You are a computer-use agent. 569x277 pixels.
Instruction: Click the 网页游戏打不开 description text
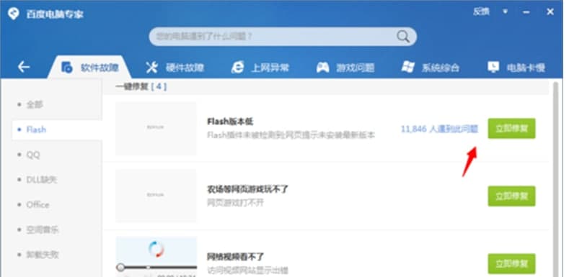point(236,202)
